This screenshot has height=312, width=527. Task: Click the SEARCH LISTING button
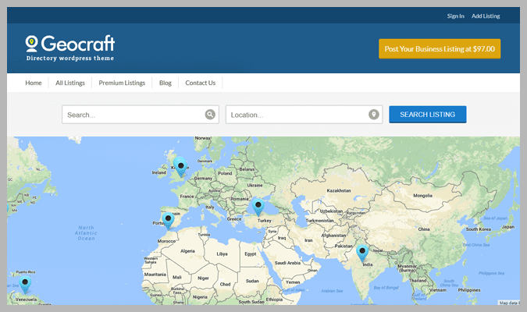click(428, 115)
